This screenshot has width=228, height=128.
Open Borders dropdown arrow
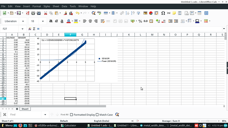coord(186,21)
